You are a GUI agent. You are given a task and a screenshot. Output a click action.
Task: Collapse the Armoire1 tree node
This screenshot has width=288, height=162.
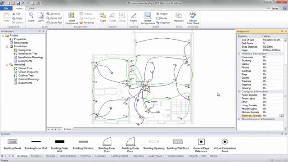pyautogui.click(x=7, y=65)
